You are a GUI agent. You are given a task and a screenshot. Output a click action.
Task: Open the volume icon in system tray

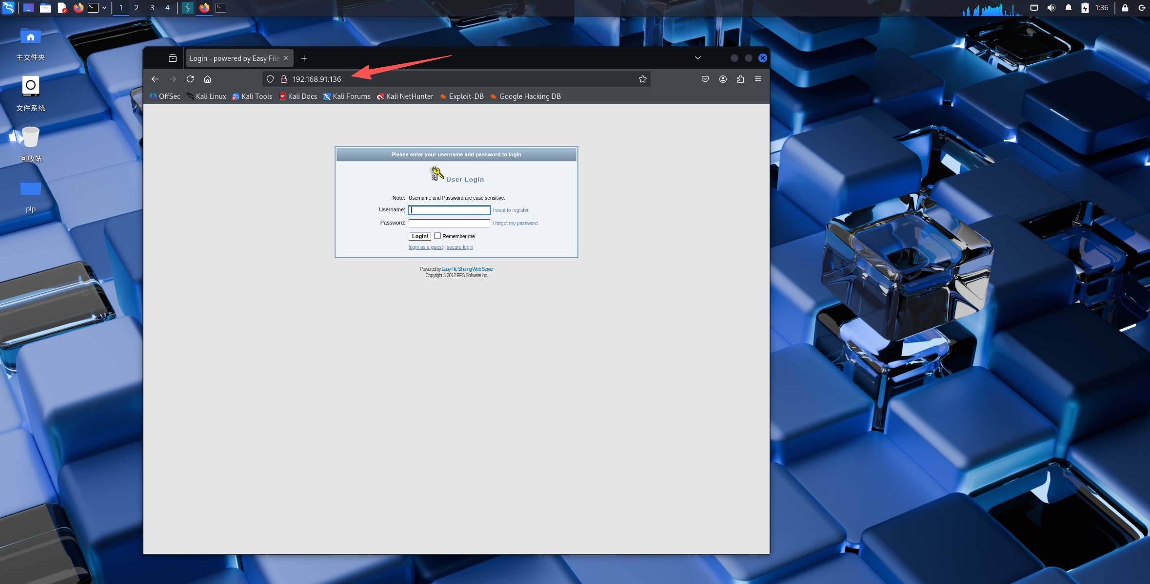pos(1051,8)
